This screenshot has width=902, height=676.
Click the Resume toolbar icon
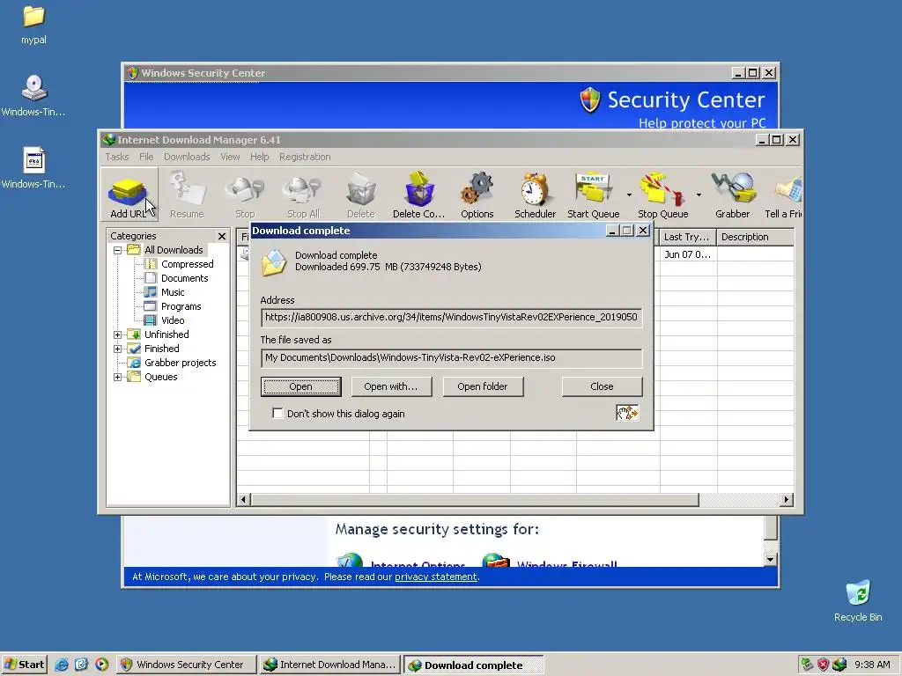point(187,195)
